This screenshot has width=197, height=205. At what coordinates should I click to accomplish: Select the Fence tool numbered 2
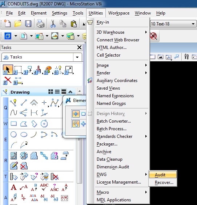18,70
